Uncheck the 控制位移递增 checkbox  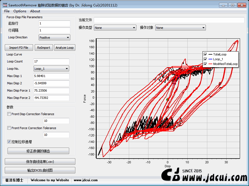click(x=9, y=142)
